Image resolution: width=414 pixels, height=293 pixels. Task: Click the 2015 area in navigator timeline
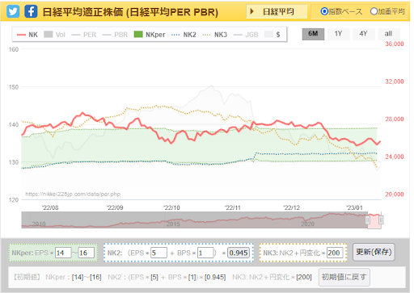(x=173, y=224)
